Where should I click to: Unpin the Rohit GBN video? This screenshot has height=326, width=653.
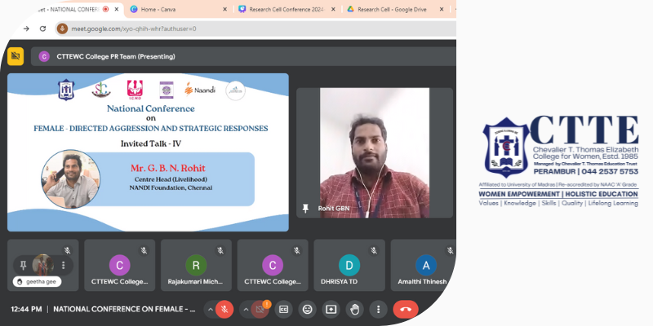tap(305, 209)
